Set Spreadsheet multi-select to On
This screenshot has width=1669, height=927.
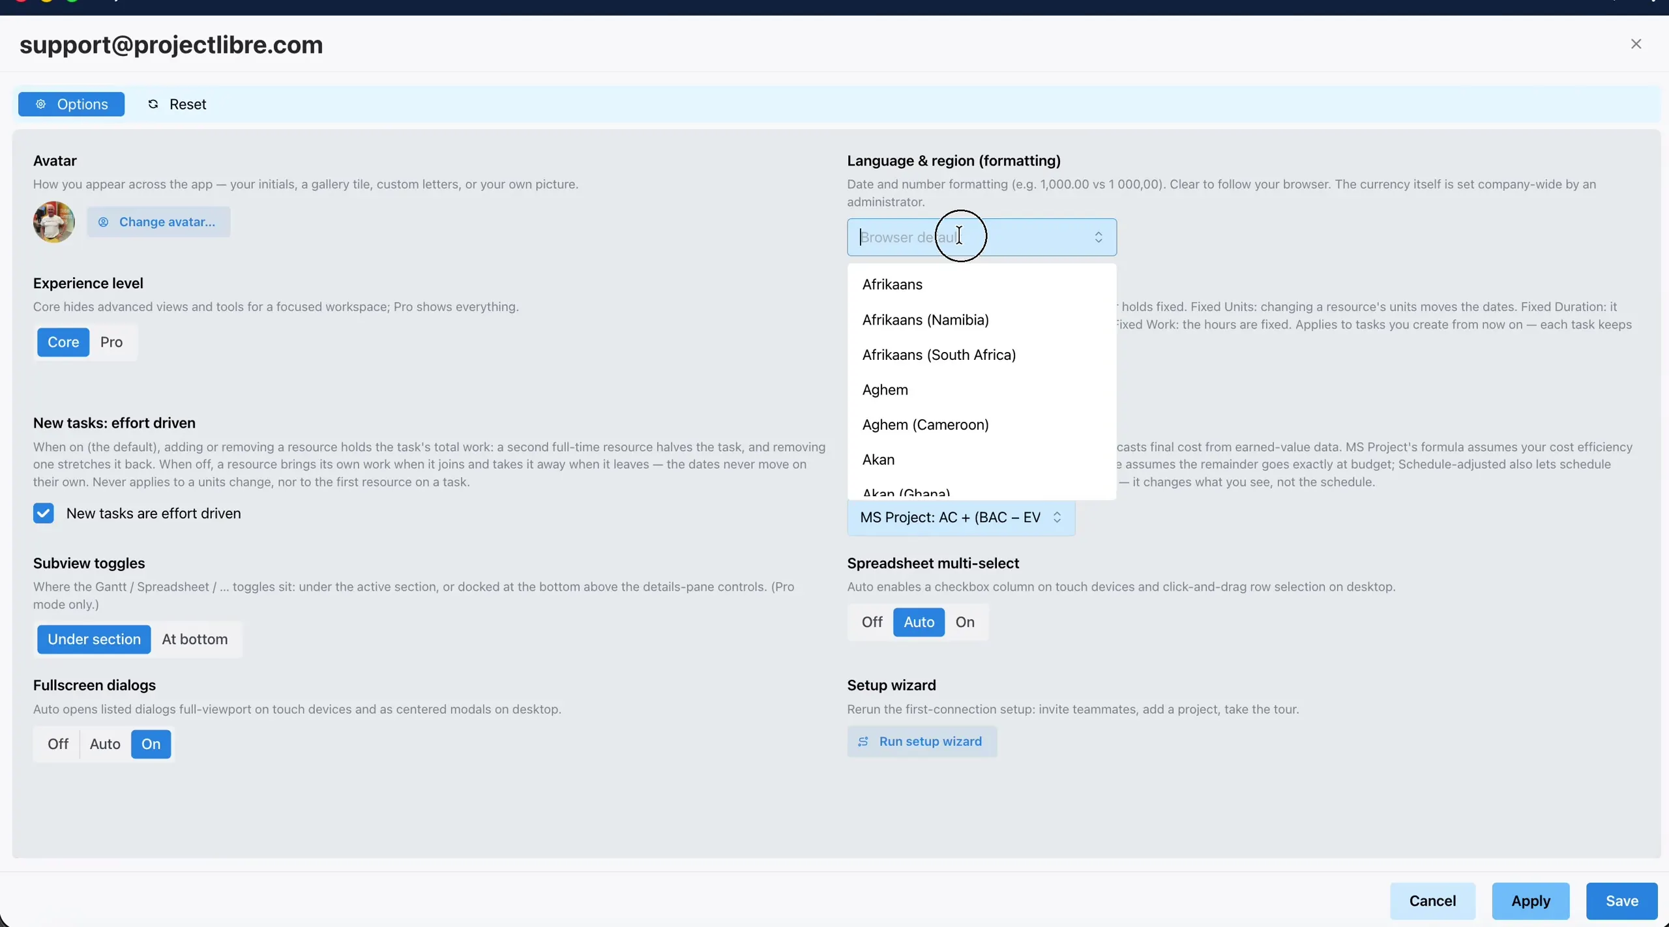(x=965, y=623)
